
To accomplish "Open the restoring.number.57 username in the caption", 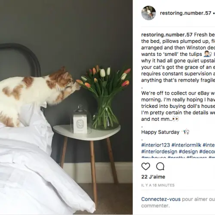I will (167, 34).
